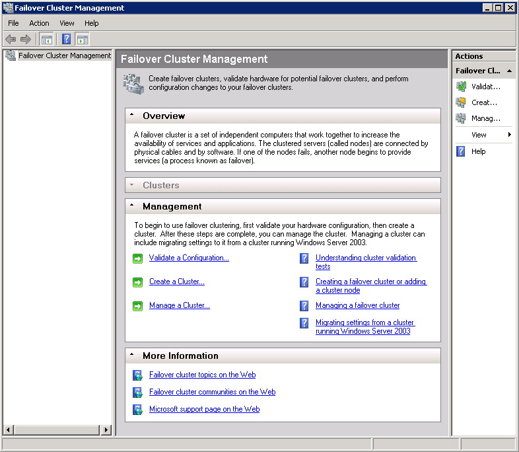Expand the Clusters section
Viewport: 519px width, 452px height.
click(132, 185)
